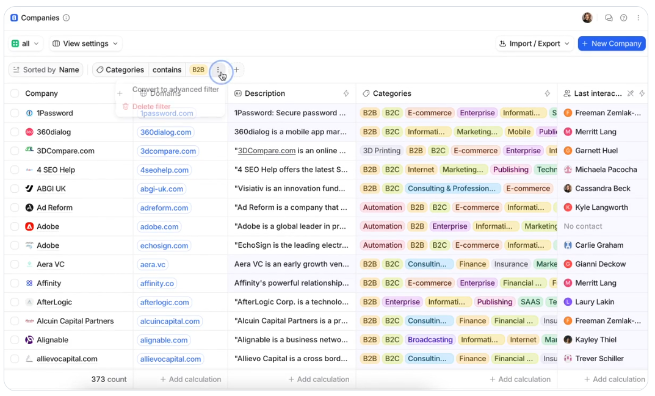Screen dimensions: 655x396
Task: Expand the Import / Export dropdown
Action: tap(534, 43)
